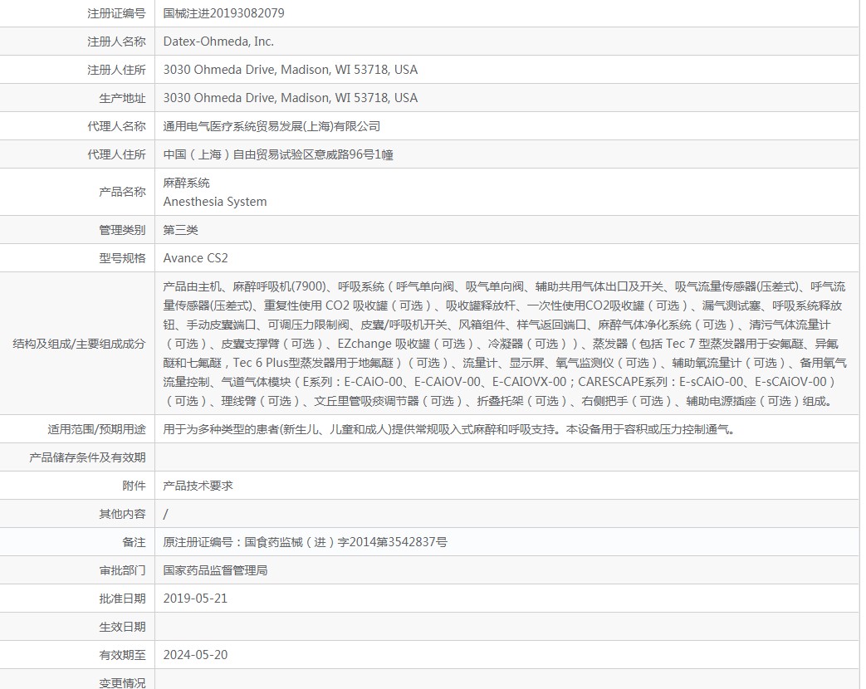
Task: Click the 生效日期 label
Action: coord(123,627)
